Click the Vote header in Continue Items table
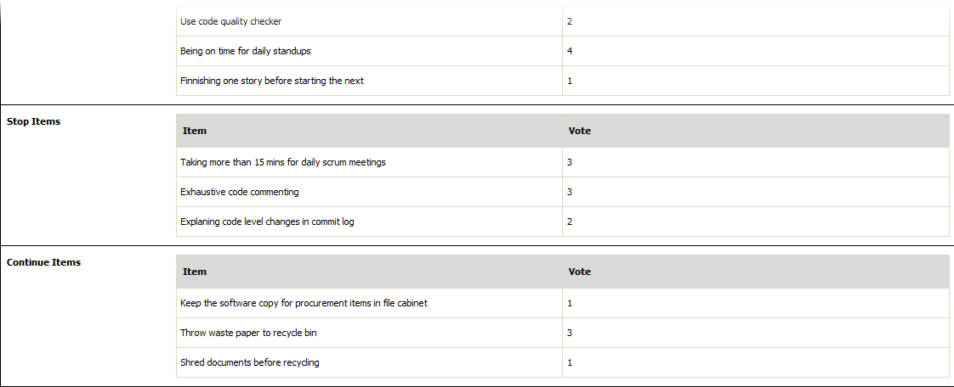954x387 pixels. click(579, 272)
